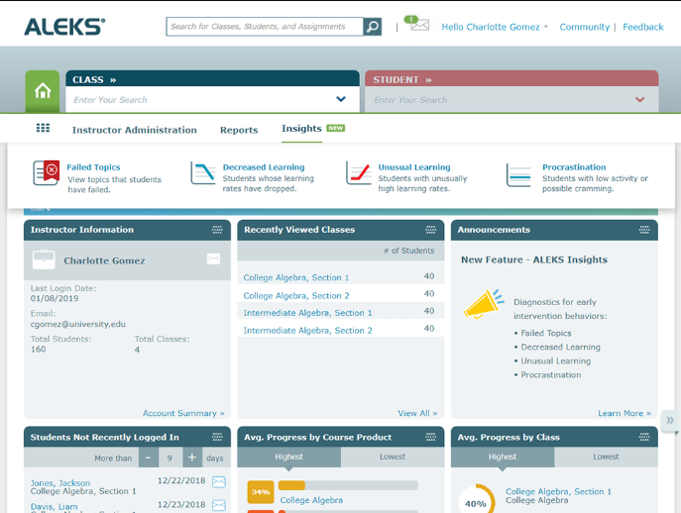Click the 34% orange progress badge
This screenshot has height=513, width=681.
click(x=261, y=492)
